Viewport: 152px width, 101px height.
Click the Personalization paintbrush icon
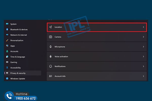(x=7, y=40)
